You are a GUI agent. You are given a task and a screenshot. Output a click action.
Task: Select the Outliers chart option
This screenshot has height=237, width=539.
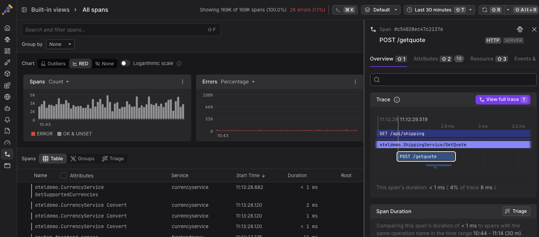point(53,63)
